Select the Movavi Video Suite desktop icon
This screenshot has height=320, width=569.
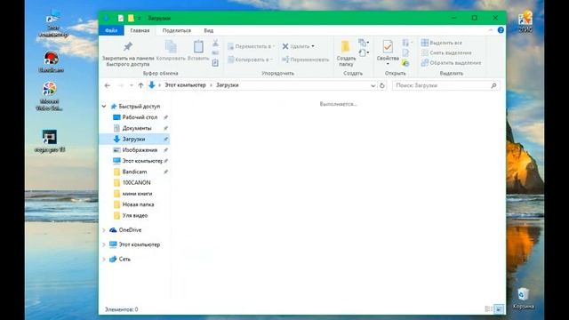click(x=50, y=96)
